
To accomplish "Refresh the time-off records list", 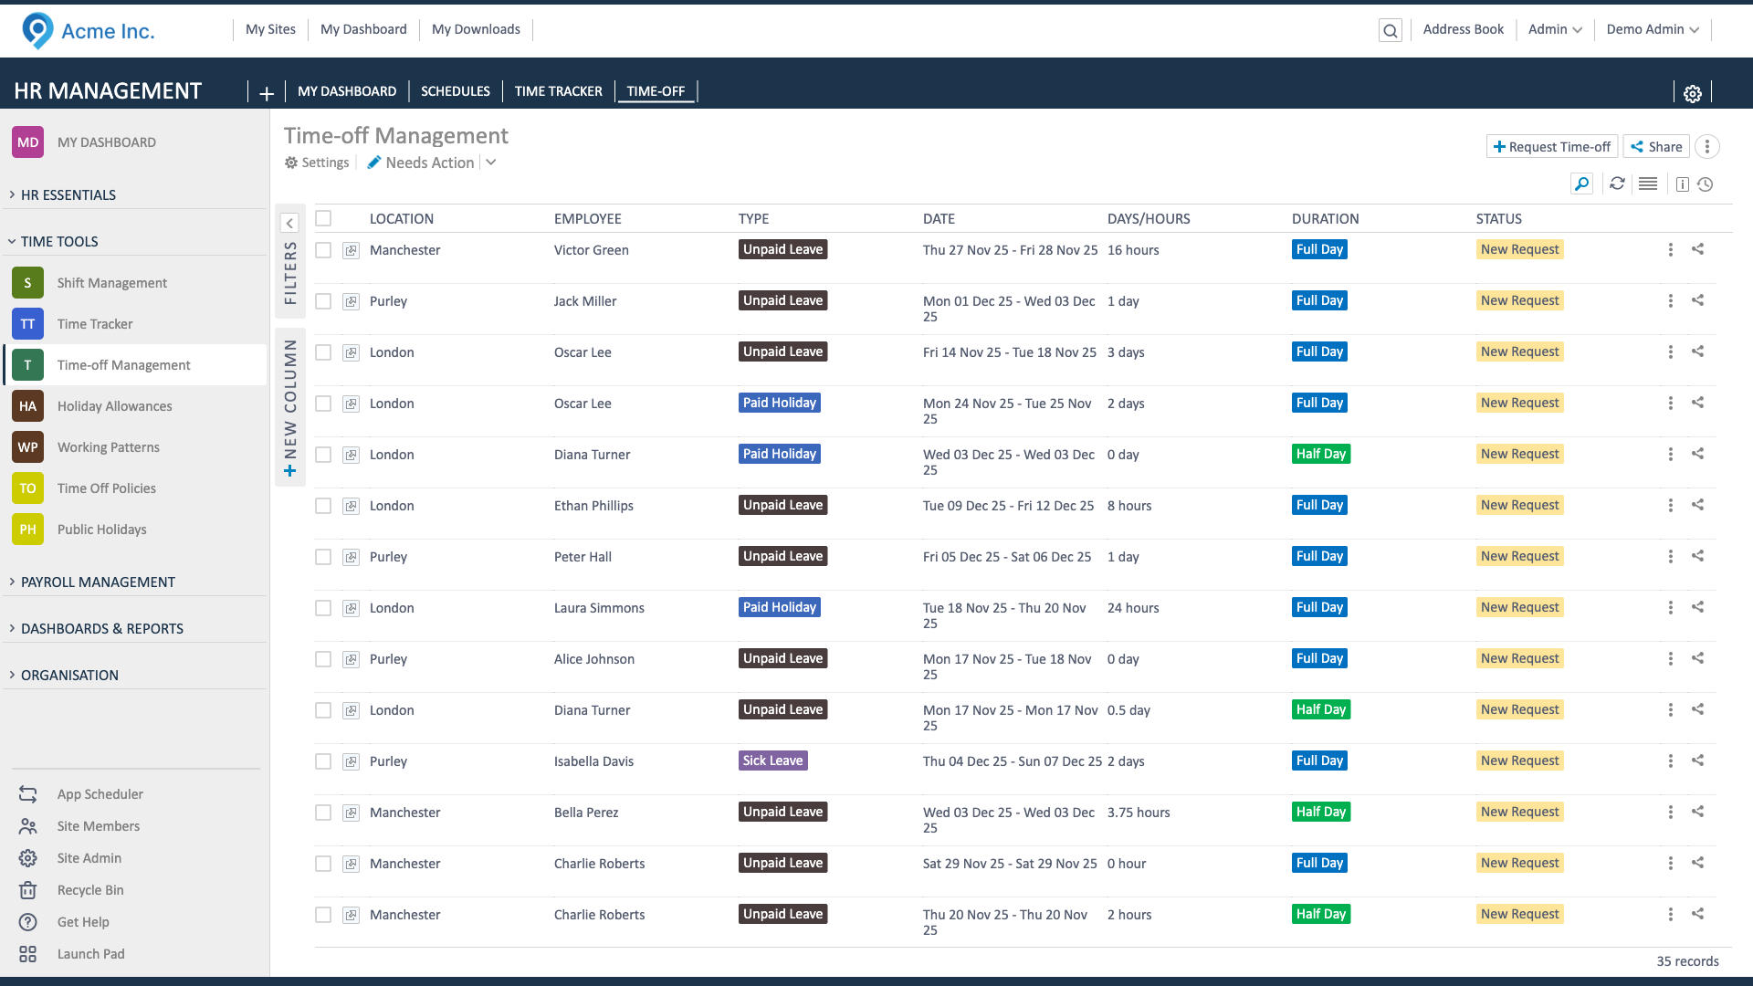I will (1617, 184).
